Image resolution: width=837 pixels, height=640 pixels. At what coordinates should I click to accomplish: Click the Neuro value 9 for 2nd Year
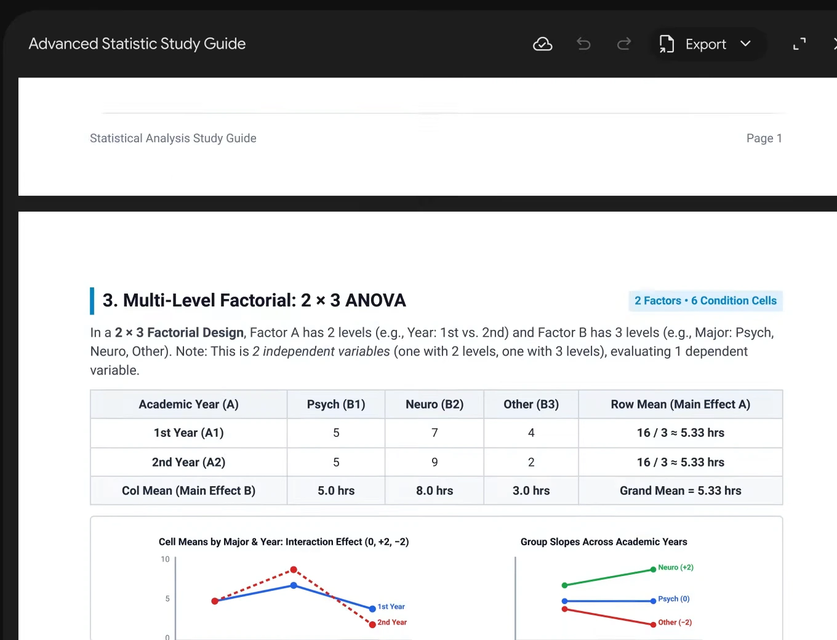pos(435,462)
